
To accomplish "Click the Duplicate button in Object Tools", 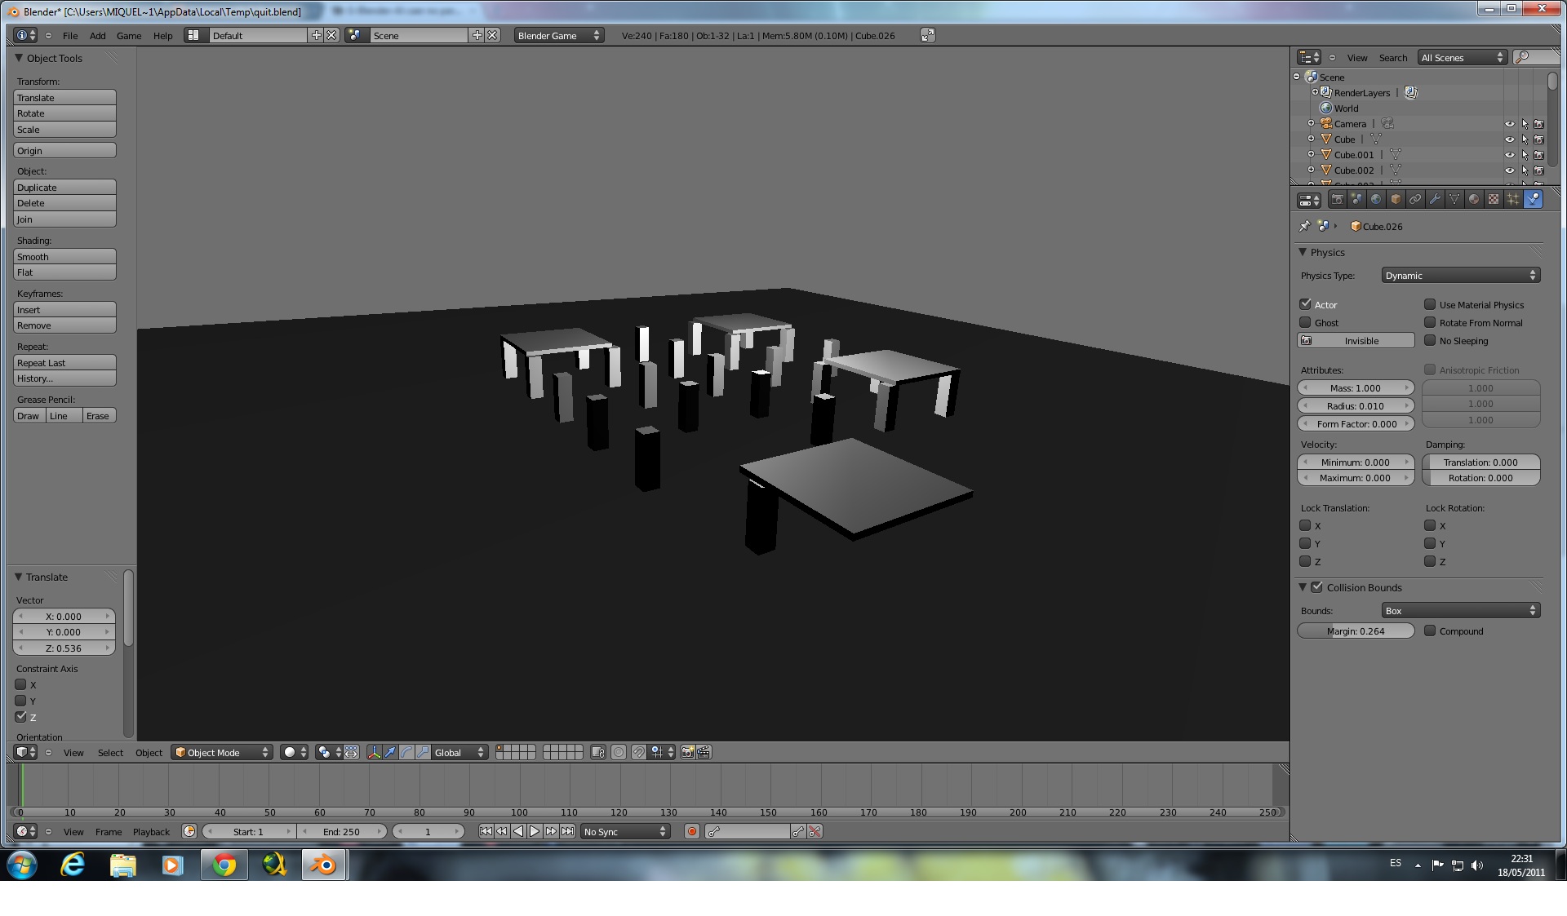I will (x=64, y=187).
